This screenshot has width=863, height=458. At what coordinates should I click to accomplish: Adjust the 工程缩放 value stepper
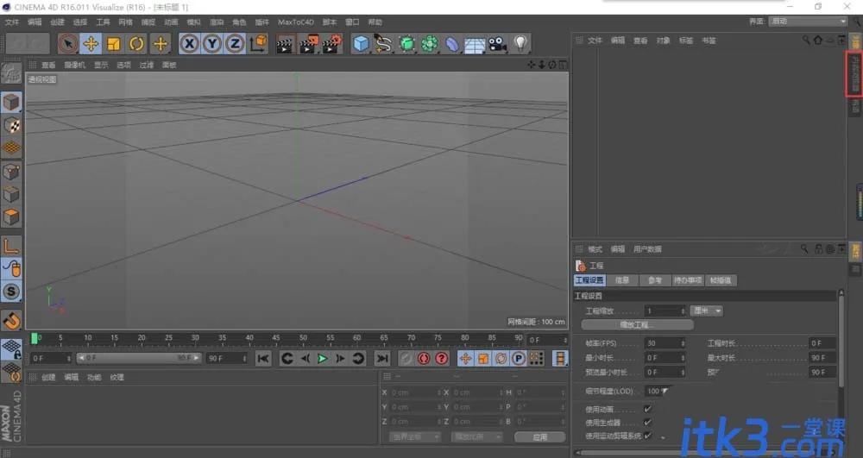(x=683, y=311)
